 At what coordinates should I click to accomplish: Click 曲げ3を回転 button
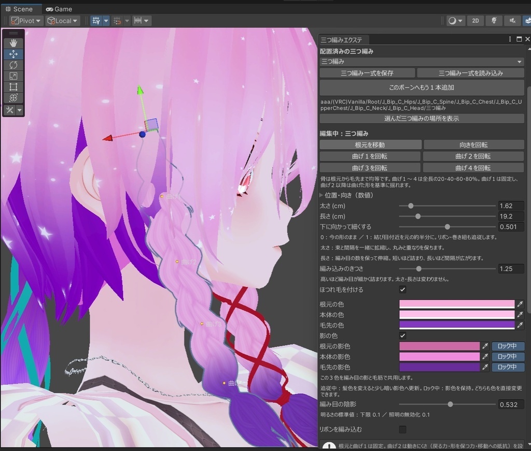pos(369,168)
